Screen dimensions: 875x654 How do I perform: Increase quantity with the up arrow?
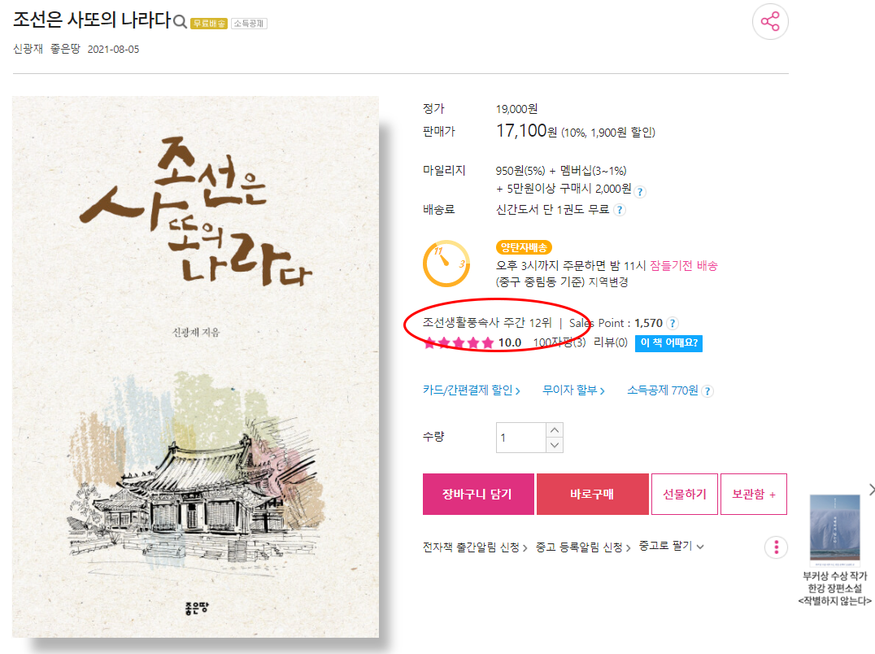coord(554,430)
